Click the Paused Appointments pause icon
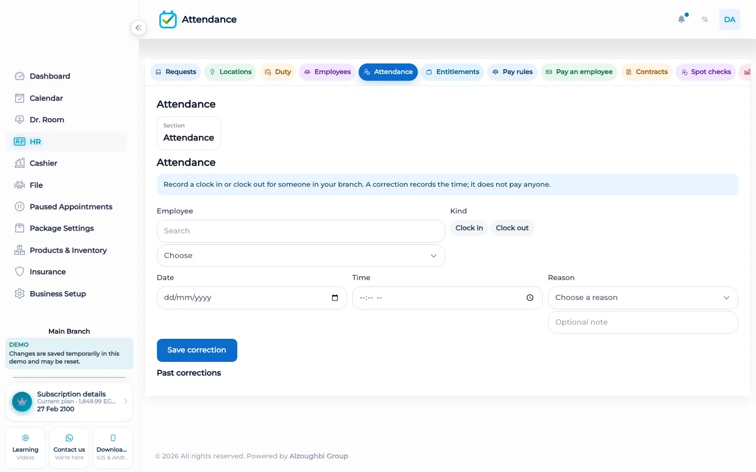Screen dimensions: 756x472 [19, 207]
